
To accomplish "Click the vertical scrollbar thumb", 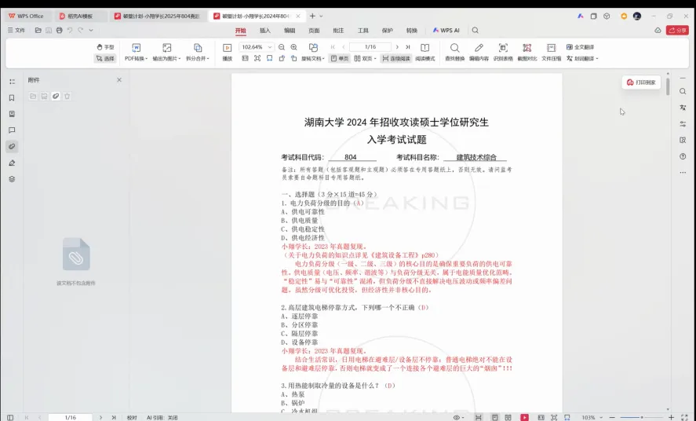I will coord(668,86).
